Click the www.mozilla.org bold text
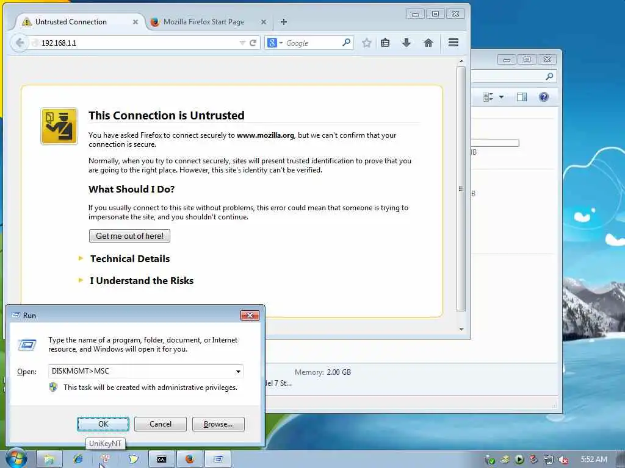625x468 pixels. tap(265, 135)
